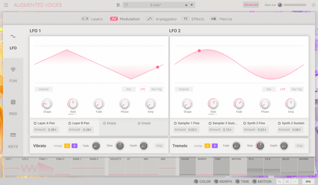The image size is (318, 185).
Task: Toggle Unipolar for LFO 2
Action: point(184,89)
